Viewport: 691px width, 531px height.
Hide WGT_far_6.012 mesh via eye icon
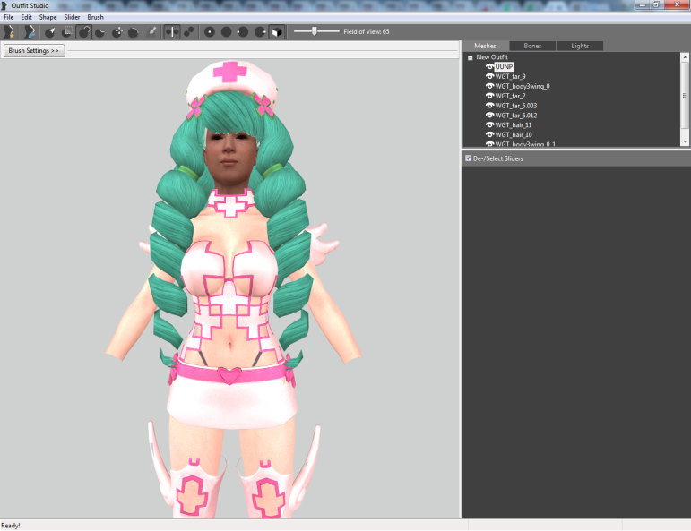(489, 115)
